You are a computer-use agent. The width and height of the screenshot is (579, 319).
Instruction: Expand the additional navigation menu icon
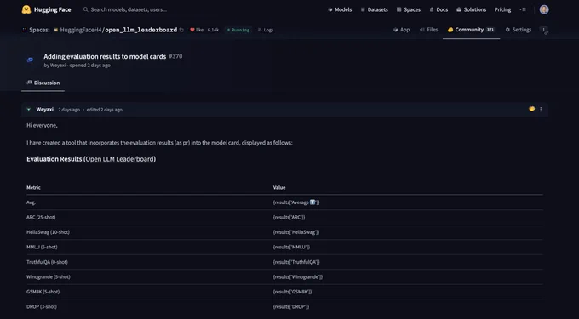click(x=523, y=9)
